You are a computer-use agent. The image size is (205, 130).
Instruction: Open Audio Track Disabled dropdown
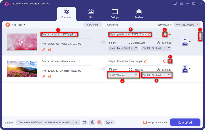click(x=123, y=48)
